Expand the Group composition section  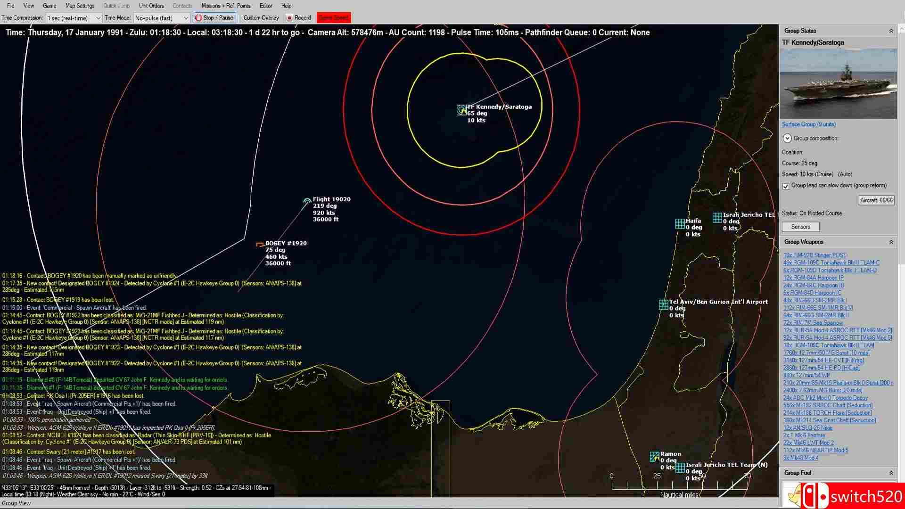787,138
